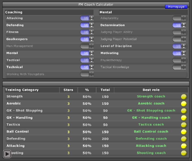Lower the Motivating mental value by one
192x161 pixels.
[184, 54]
